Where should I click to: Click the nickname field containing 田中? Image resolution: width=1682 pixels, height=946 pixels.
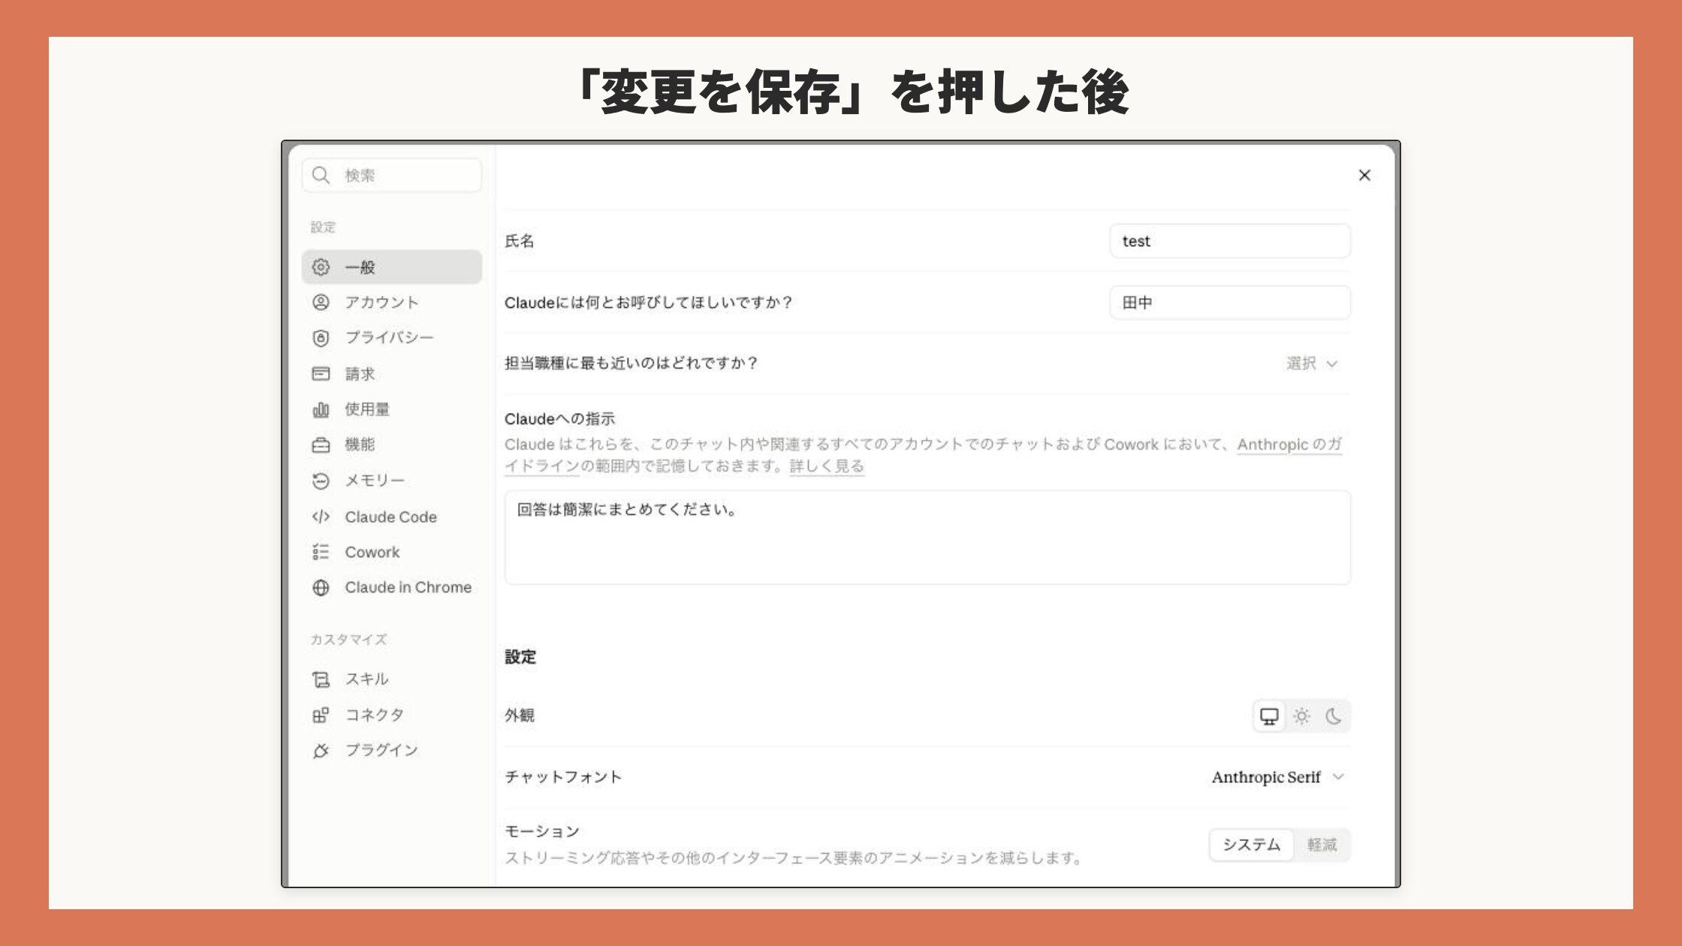coord(1230,303)
